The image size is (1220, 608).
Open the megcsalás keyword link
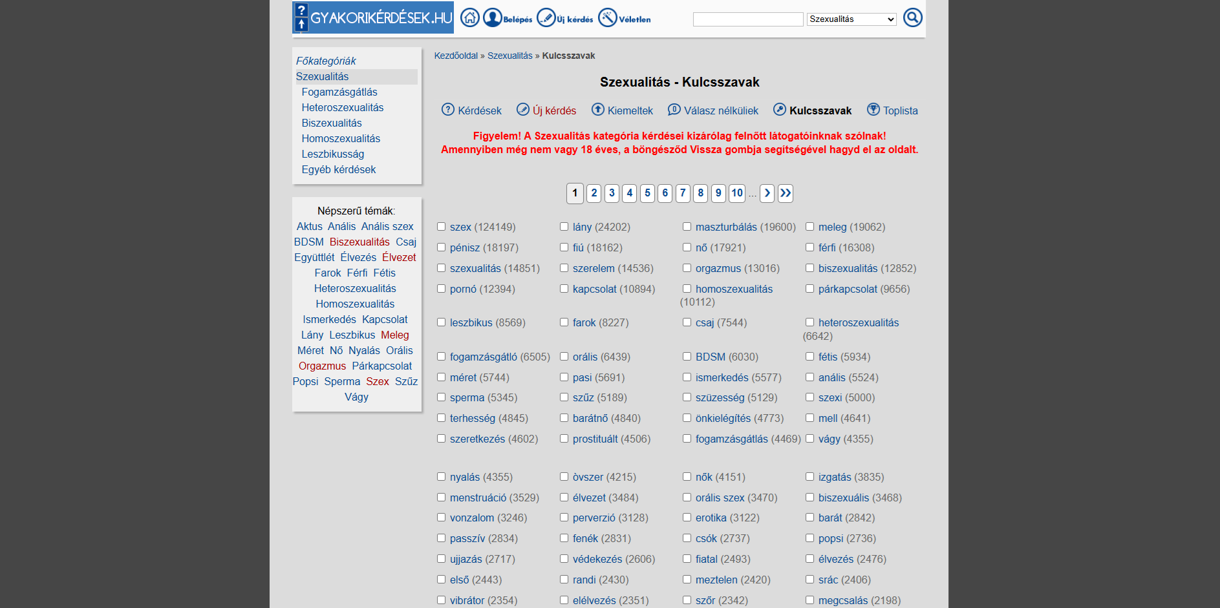(843, 600)
